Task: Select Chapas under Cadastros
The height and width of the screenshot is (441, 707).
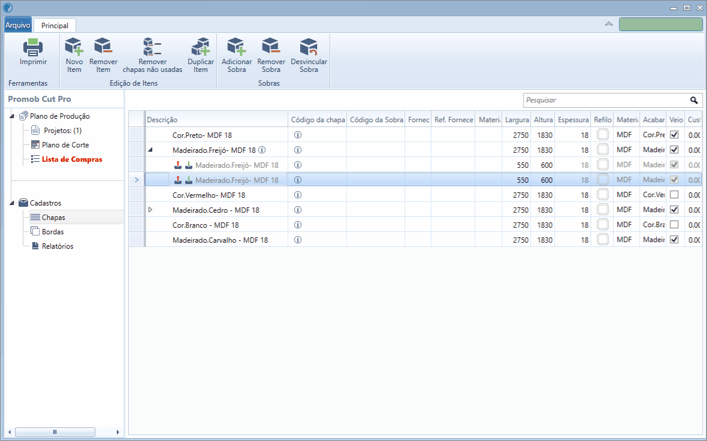Action: [x=54, y=218]
